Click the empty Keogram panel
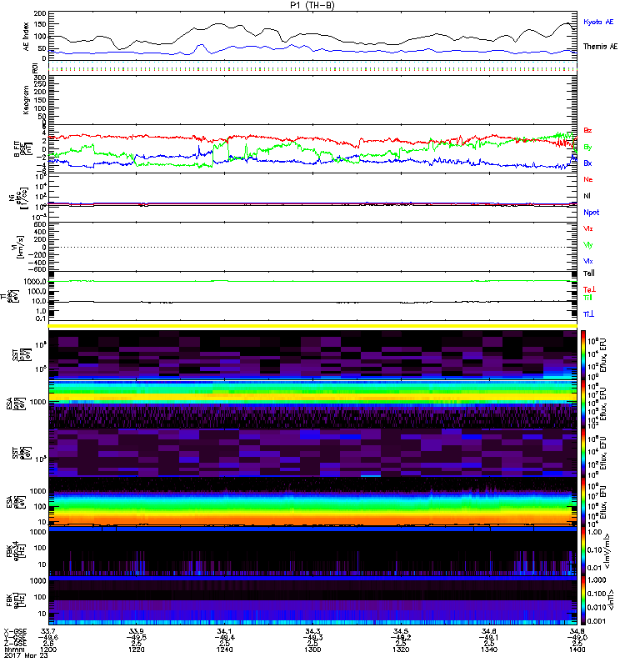The width and height of the screenshot is (625, 667). pyautogui.click(x=312, y=99)
